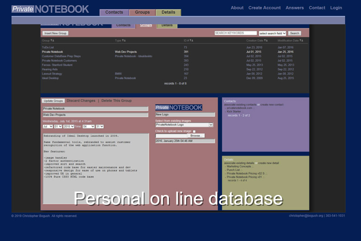The height and width of the screenshot is (241, 361).
Task: Open the Create Account page
Action: tap(264, 8)
